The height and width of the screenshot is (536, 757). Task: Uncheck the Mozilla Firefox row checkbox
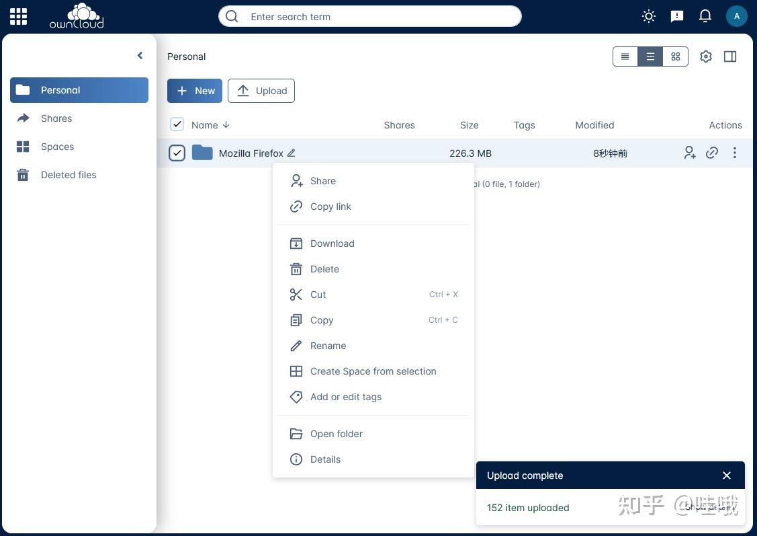(177, 153)
